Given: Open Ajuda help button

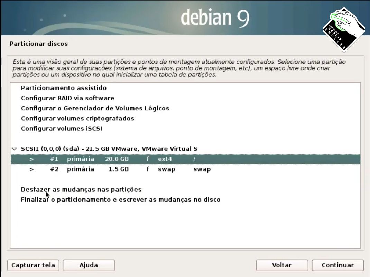Looking at the screenshot, I should click(89, 265).
